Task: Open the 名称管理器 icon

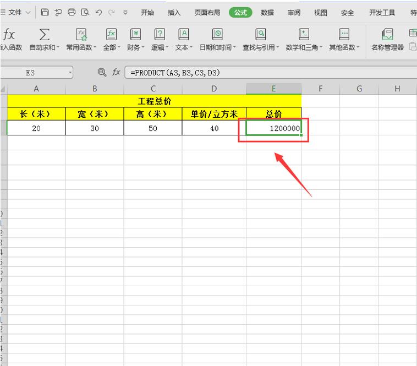Action: (x=387, y=34)
